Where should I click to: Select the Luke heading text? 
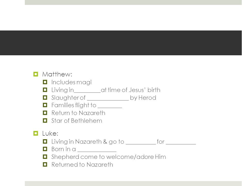pos(50,134)
